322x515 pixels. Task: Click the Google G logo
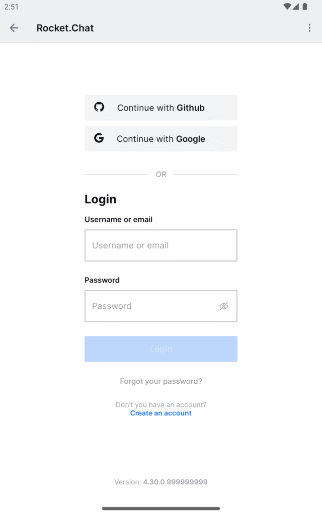[99, 138]
